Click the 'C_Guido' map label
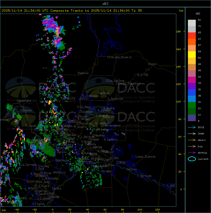 coord(31,126)
